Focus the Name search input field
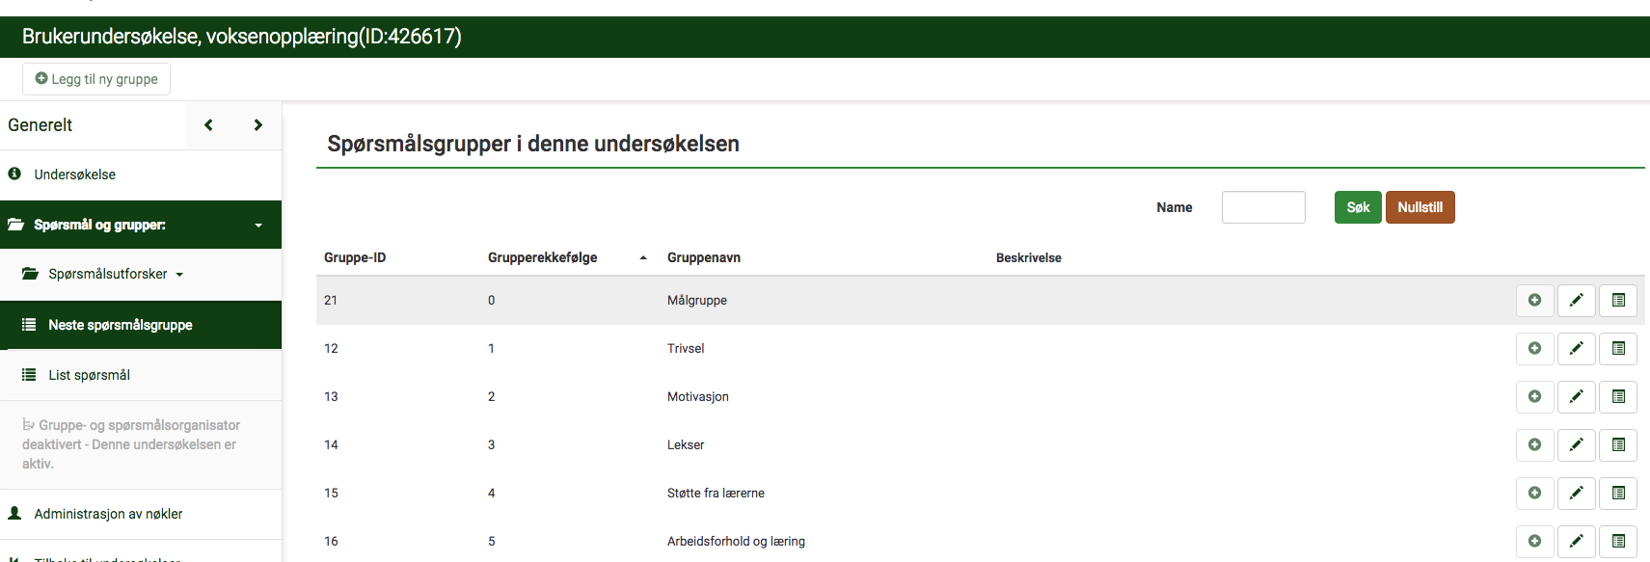Image resolution: width=1650 pixels, height=562 pixels. tap(1262, 207)
